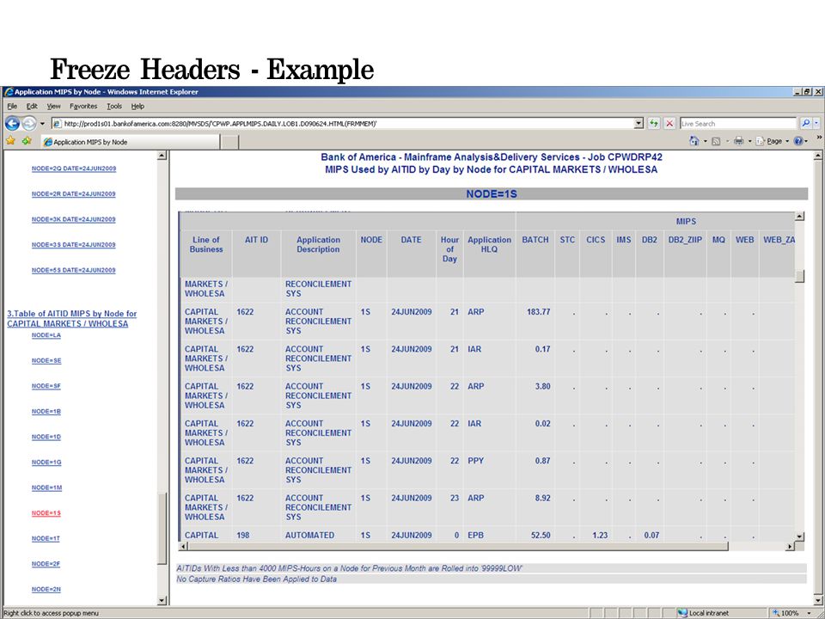Click the Live Search input box
The width and height of the screenshot is (825, 619).
(x=738, y=124)
